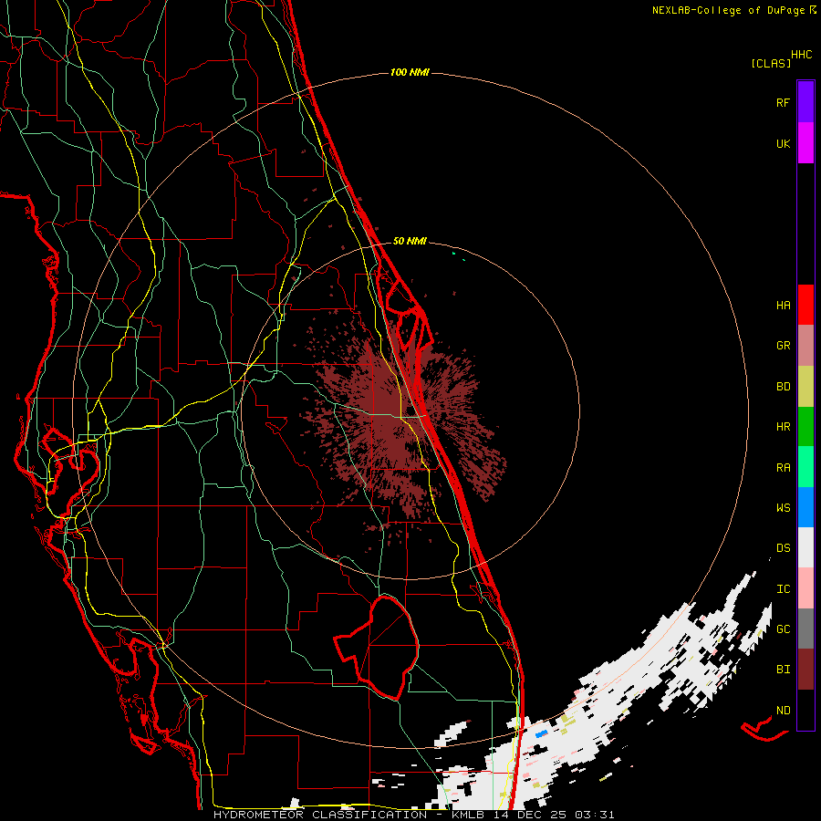Click the HYDROMETEOR CLASSIFICATION title text

click(321, 815)
